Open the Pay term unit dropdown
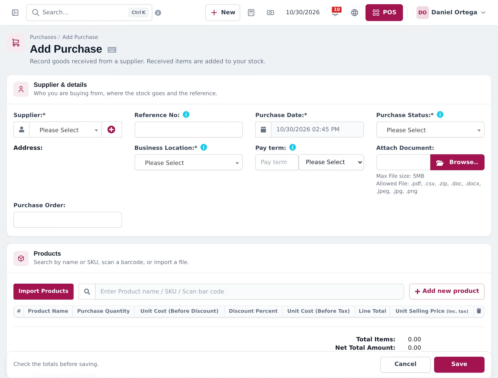 click(331, 162)
